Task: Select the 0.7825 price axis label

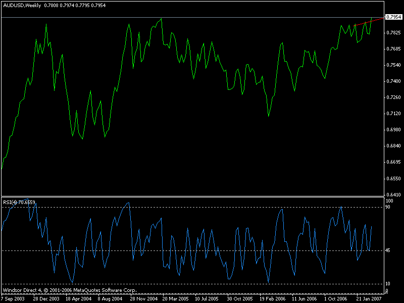Action: tap(394, 33)
